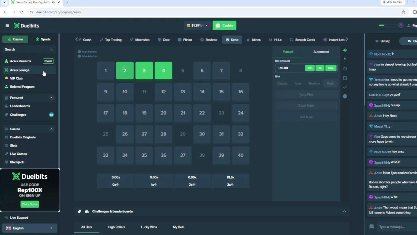Open the Mines game
The height and width of the screenshot is (235, 417).
253,40
